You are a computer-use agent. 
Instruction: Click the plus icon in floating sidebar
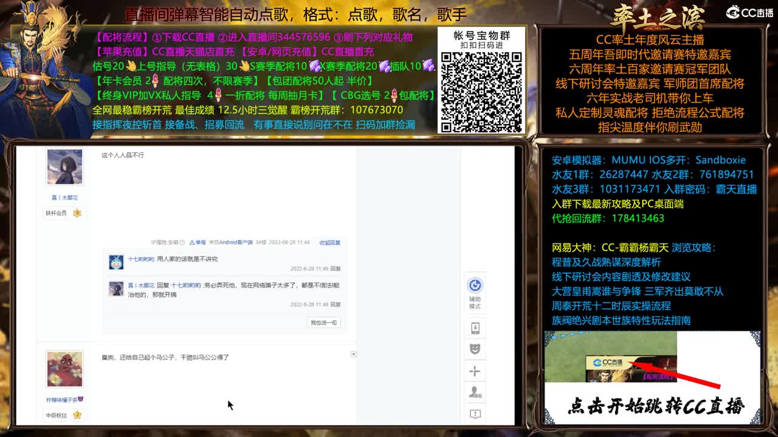[475, 371]
